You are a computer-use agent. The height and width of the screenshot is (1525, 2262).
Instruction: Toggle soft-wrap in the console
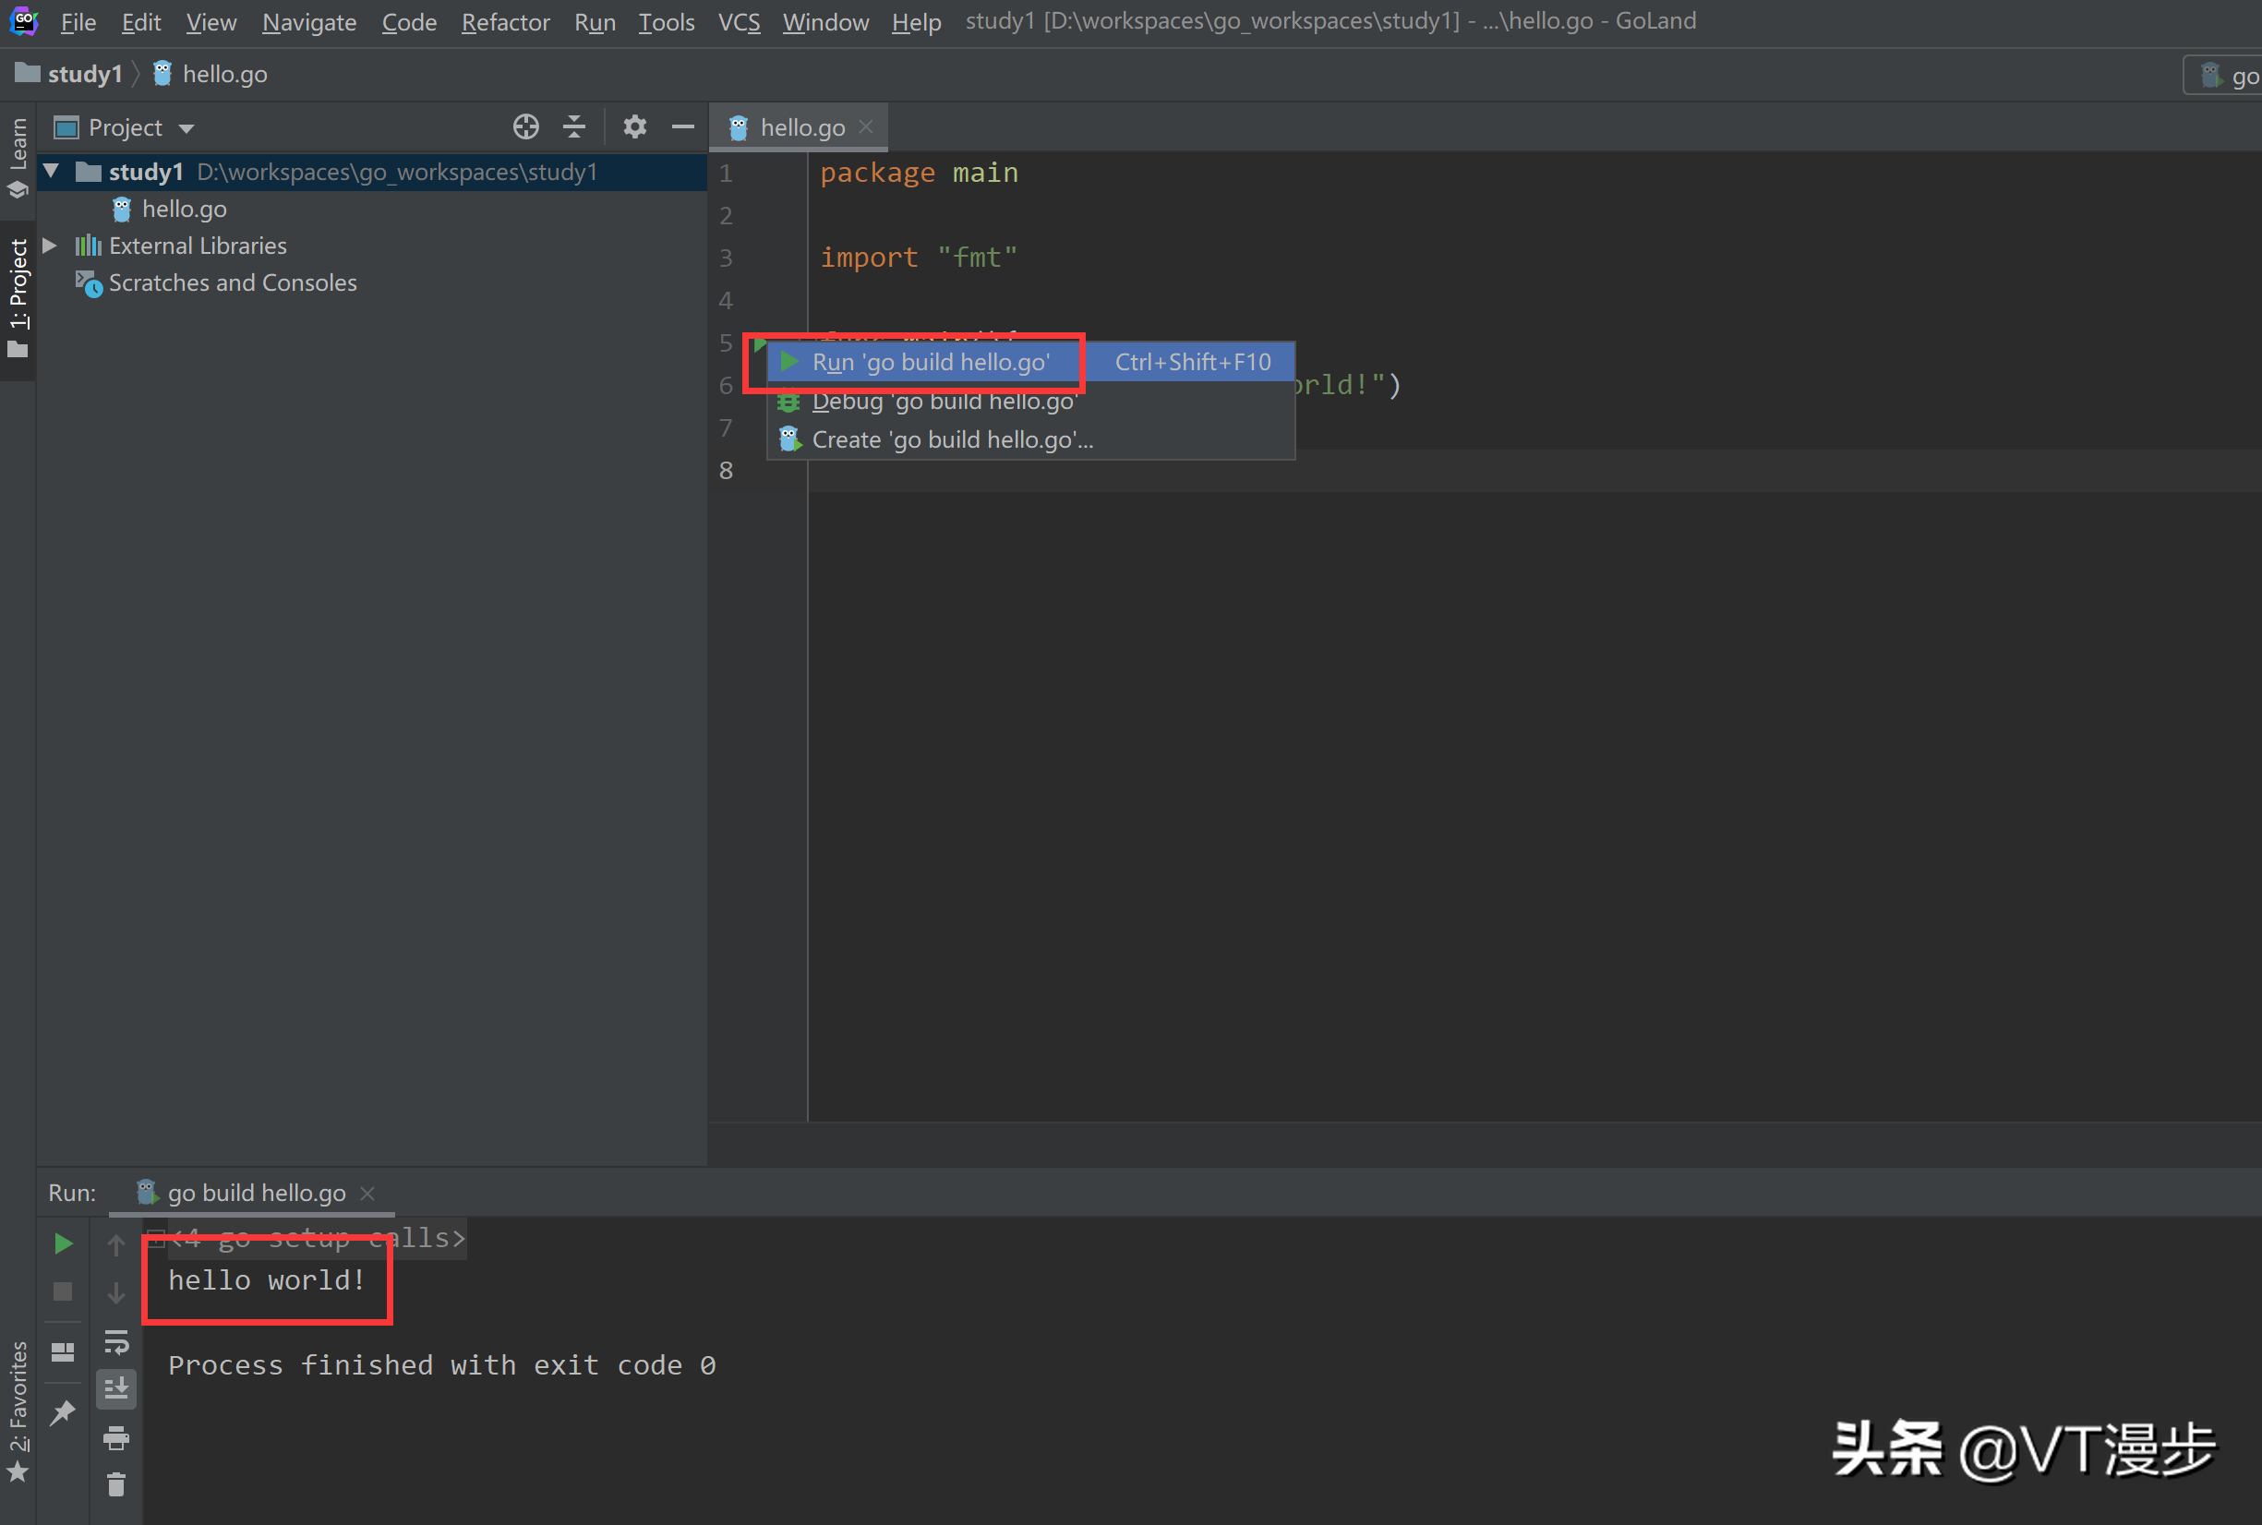pyautogui.click(x=115, y=1343)
